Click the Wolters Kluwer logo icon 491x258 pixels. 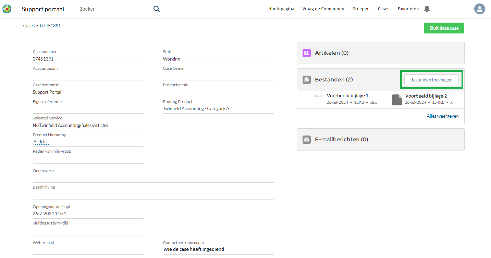click(7, 9)
